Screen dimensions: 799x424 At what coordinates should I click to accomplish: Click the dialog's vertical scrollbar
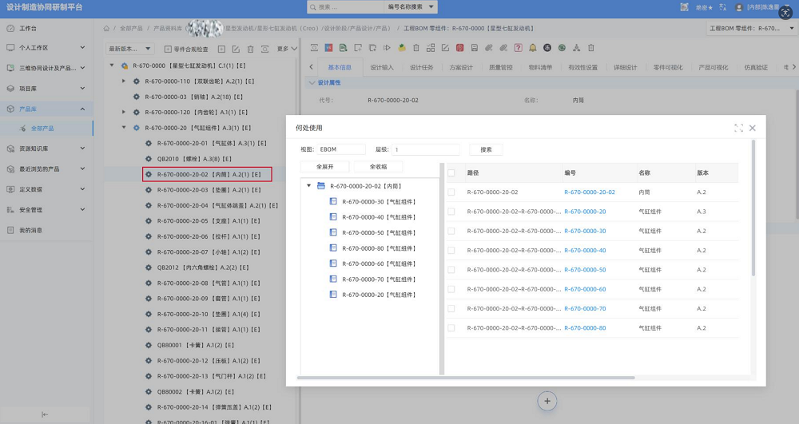pyautogui.click(x=753, y=208)
